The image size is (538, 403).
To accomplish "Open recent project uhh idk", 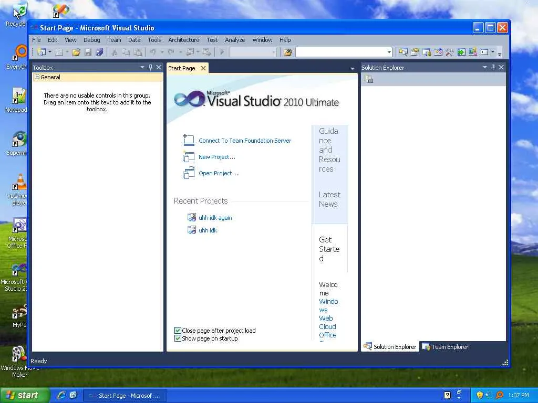I will click(x=208, y=230).
